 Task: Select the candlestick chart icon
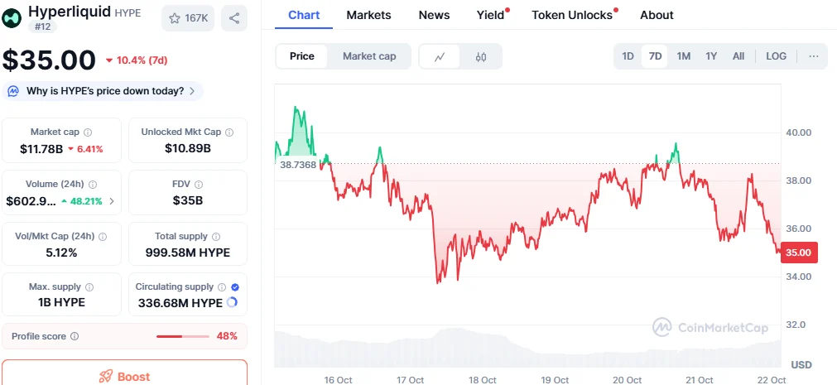click(x=481, y=56)
